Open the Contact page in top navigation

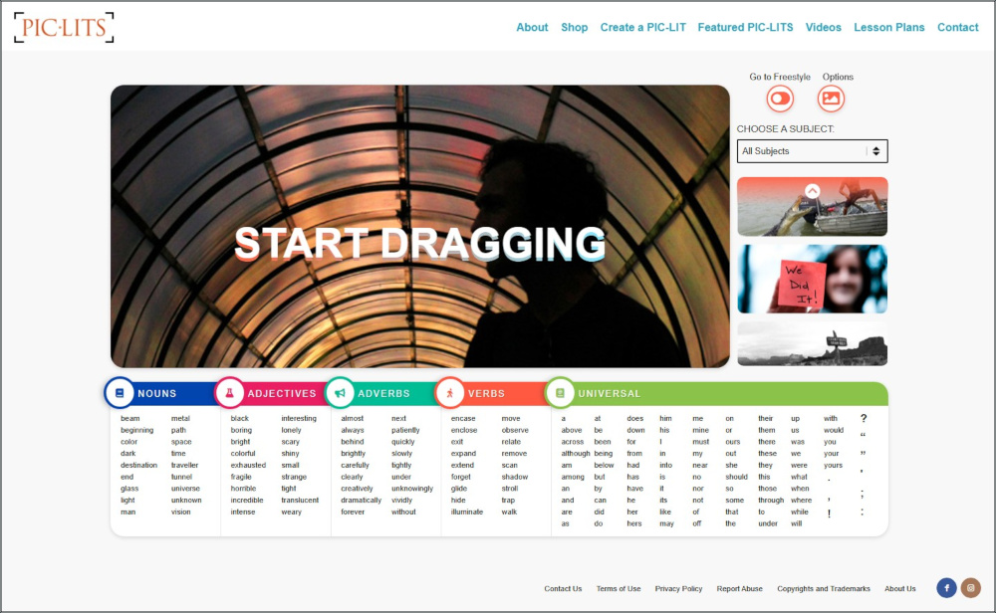pos(958,27)
